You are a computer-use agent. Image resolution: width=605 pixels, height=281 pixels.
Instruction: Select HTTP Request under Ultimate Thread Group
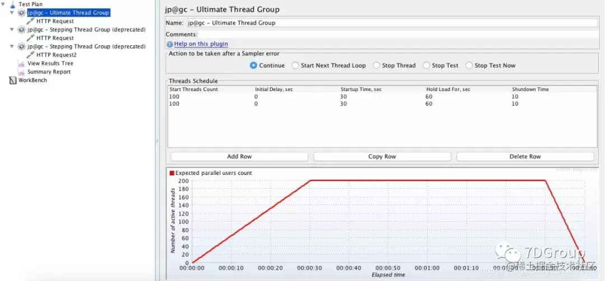pyautogui.click(x=55, y=21)
